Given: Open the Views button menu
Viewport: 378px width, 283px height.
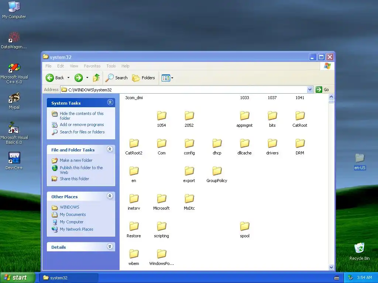Looking at the screenshot, I should click(167, 78).
